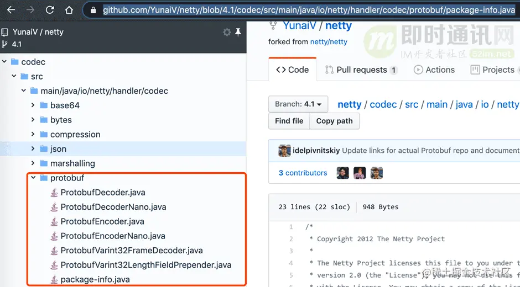Screen dimensions: 520x287
Task: Click the json folder icon
Action: point(44,149)
